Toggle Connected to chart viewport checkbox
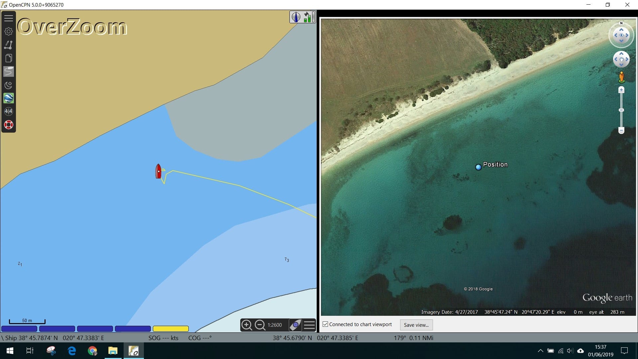 tap(325, 324)
